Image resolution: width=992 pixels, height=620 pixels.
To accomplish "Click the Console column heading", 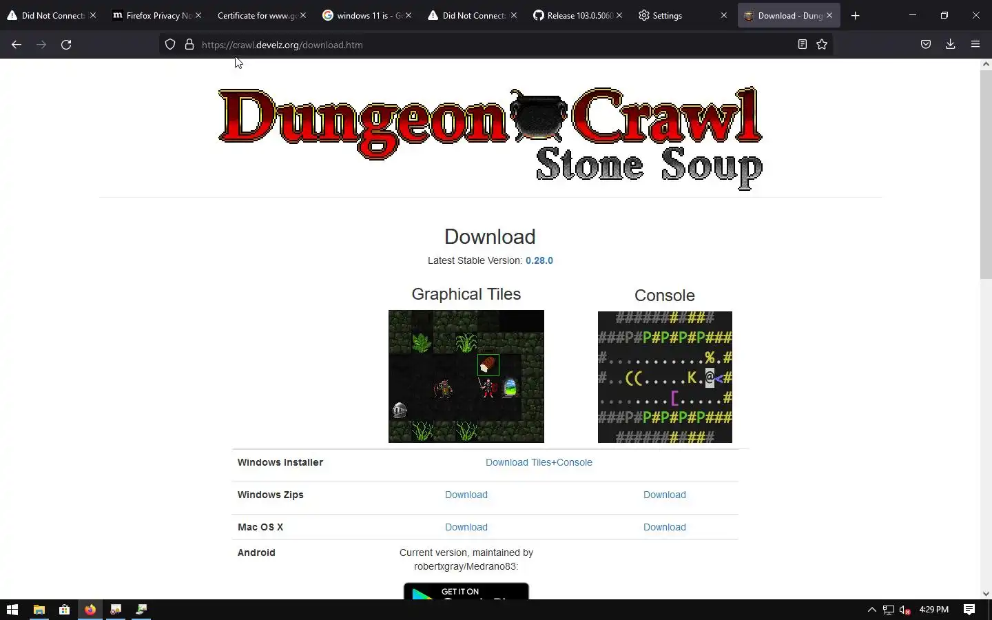I will (665, 296).
